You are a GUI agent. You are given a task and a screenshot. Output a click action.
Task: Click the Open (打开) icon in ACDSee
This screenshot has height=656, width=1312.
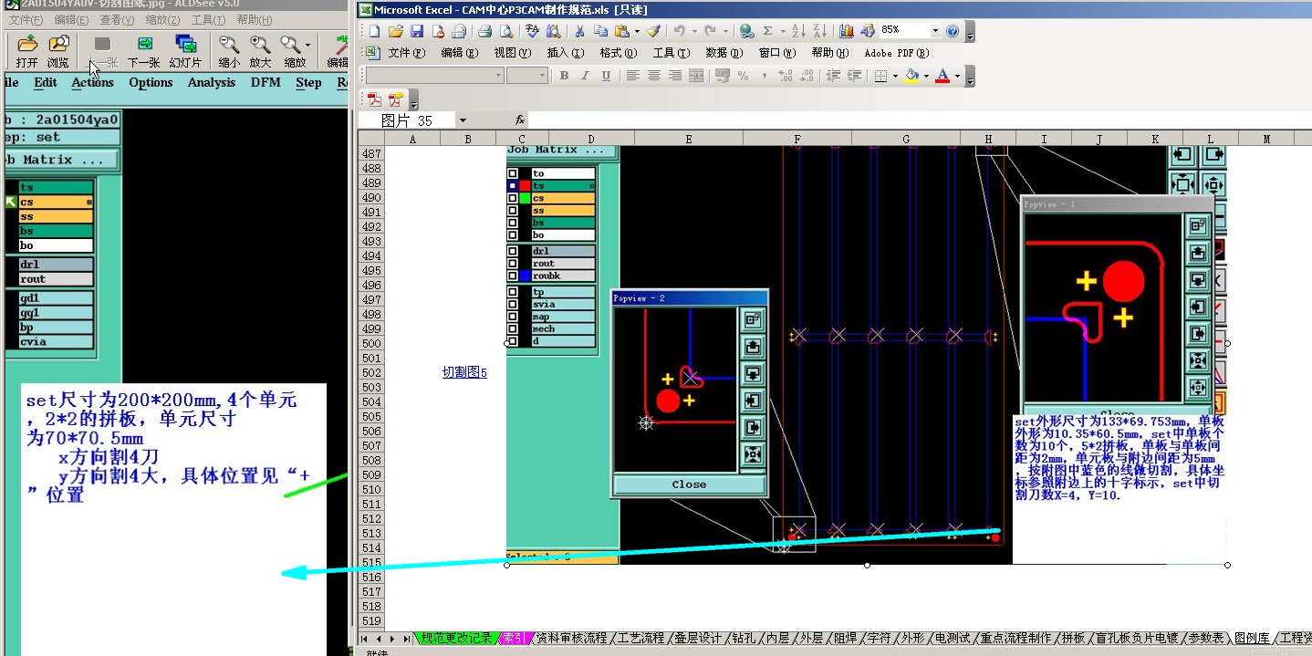(27, 45)
